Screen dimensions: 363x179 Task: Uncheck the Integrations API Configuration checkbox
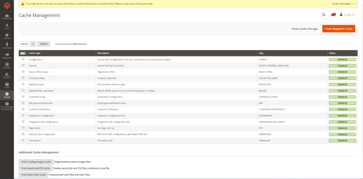(23, 121)
